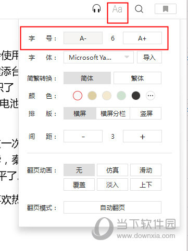The width and height of the screenshot is (188, 251).
Task: Choose the white background color swatch
Action: 78,96
